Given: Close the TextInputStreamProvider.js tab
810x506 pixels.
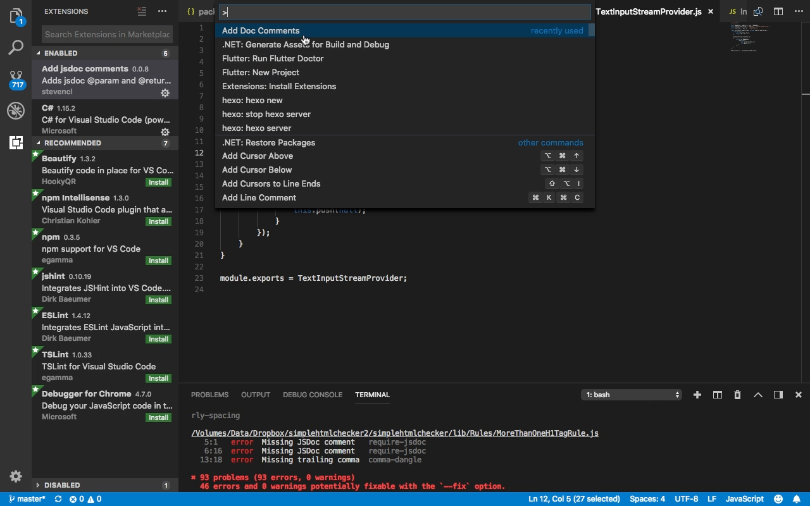Looking at the screenshot, I should [711, 11].
